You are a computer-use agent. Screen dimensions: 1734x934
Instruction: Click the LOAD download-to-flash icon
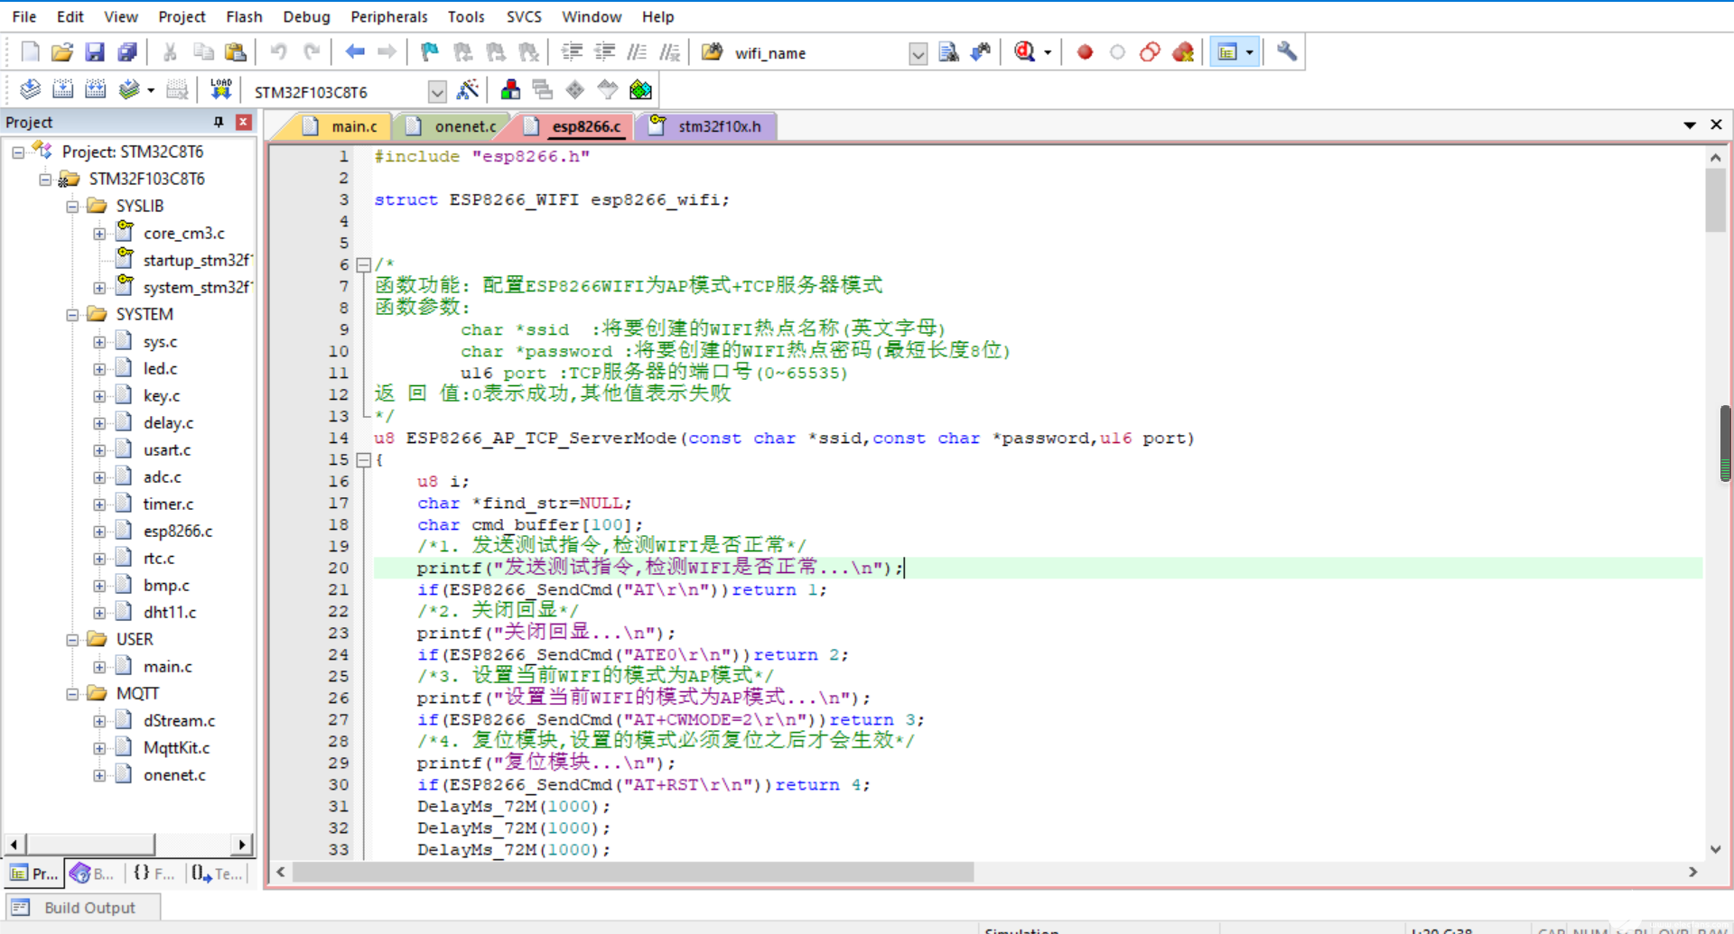pos(220,89)
